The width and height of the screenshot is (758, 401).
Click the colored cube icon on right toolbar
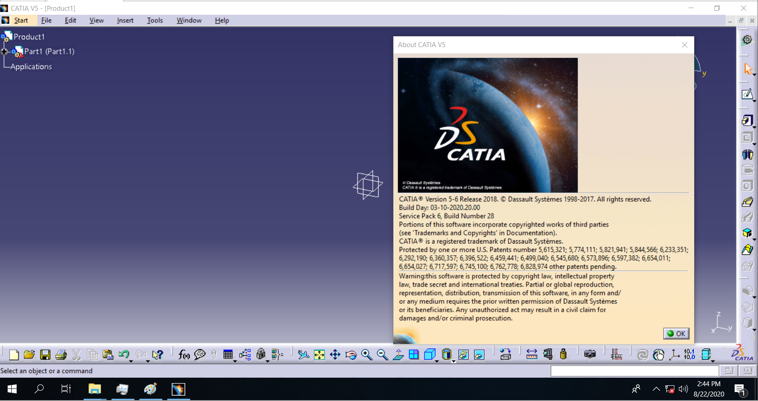tap(747, 233)
